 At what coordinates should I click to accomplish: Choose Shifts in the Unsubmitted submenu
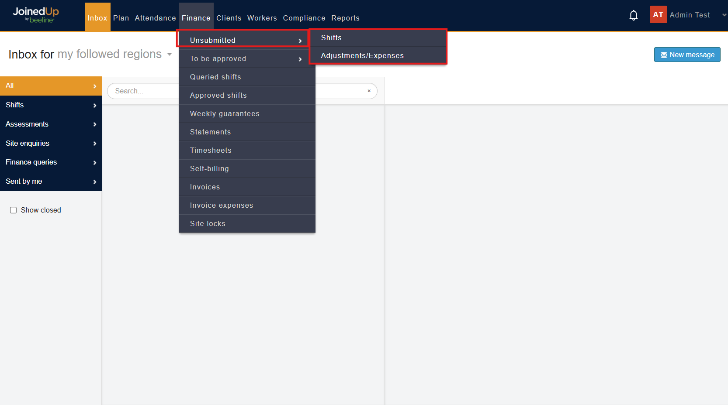(378, 38)
